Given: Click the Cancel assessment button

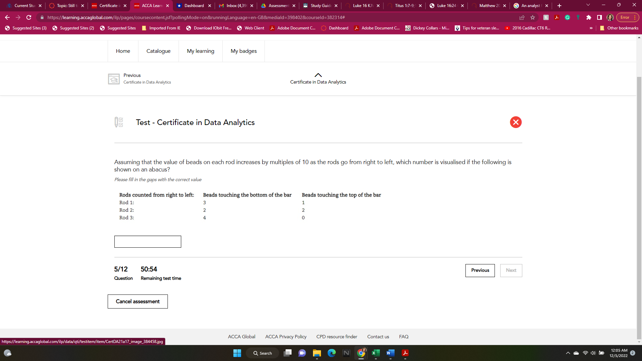Looking at the screenshot, I should 137,301.
